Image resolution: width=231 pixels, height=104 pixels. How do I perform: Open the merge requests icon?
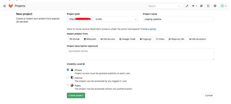[x=208, y=6]
